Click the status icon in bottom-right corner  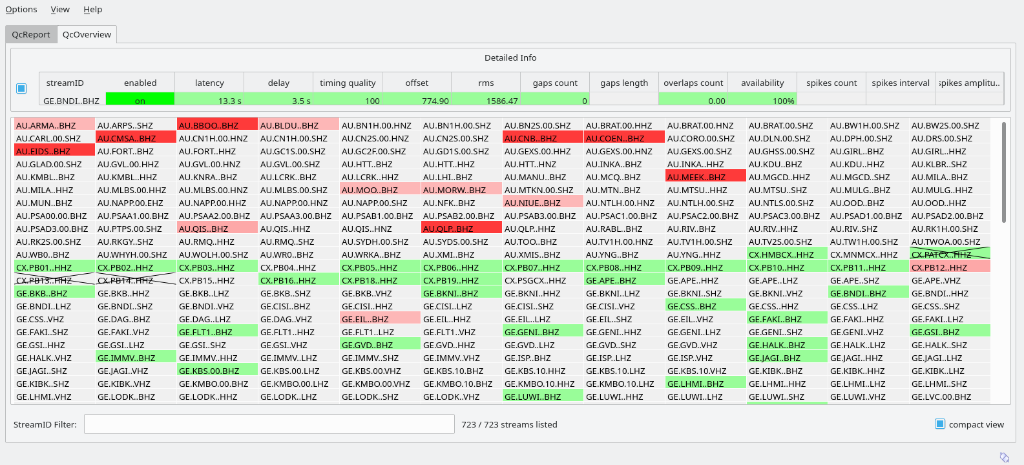[x=1004, y=457]
